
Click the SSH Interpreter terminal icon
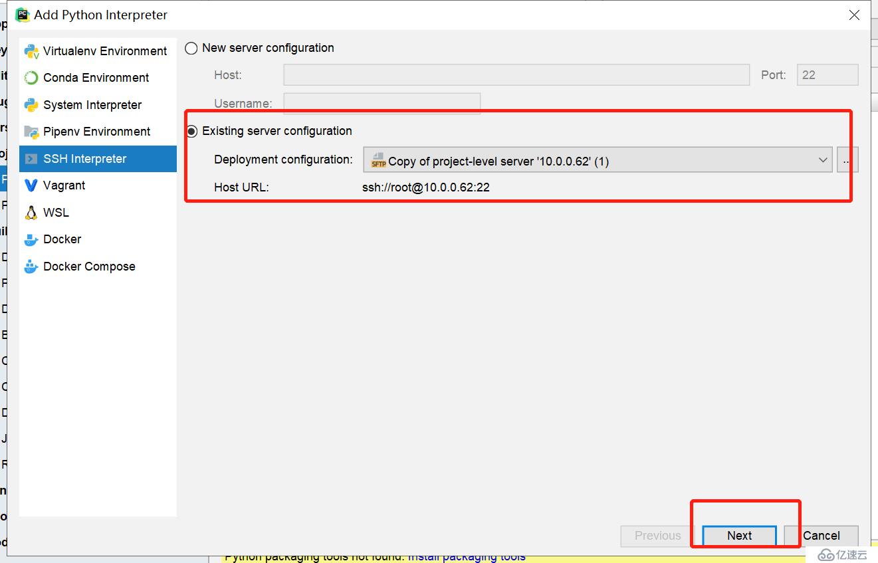31,159
